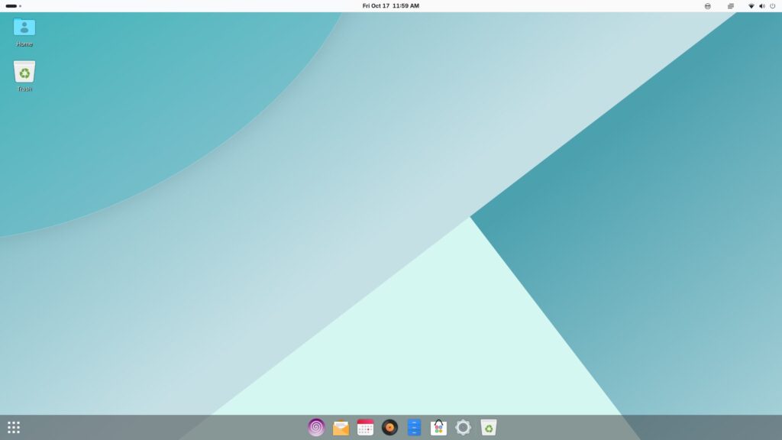Viewport: 782px width, 440px height.
Task: Open the blue file manager dock icon
Action: (x=414, y=427)
